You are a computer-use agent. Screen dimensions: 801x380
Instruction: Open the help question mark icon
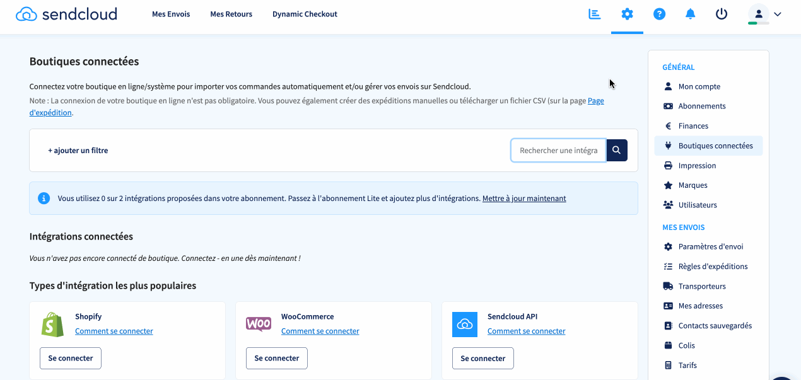[x=659, y=14]
